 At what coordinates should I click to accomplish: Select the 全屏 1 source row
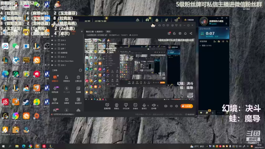click(67, 48)
